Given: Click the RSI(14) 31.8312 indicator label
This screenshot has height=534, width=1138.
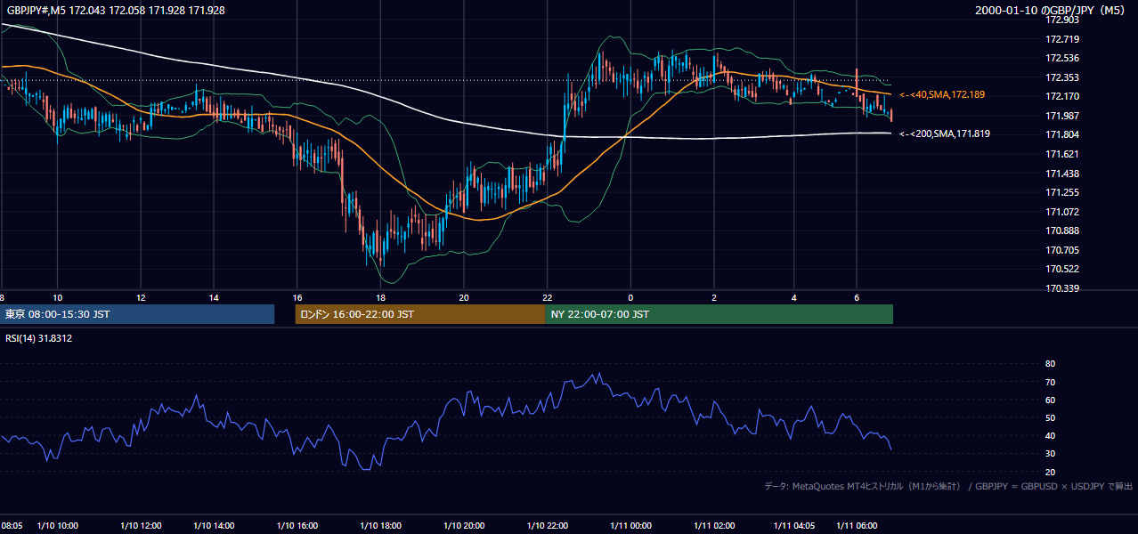Looking at the screenshot, I should 38,338.
